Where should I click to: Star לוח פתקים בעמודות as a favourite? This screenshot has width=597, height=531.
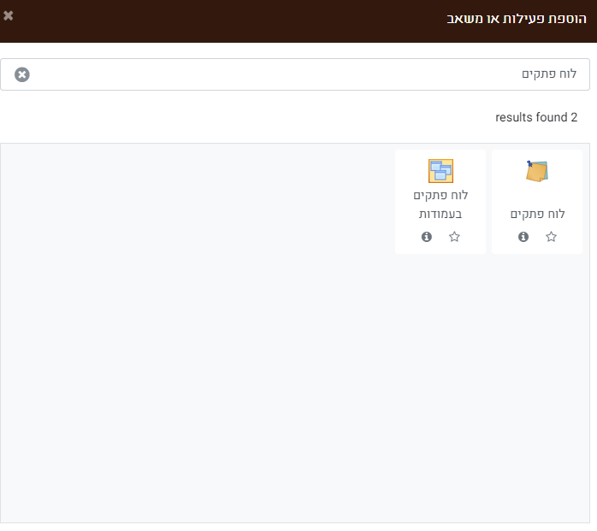tap(454, 237)
